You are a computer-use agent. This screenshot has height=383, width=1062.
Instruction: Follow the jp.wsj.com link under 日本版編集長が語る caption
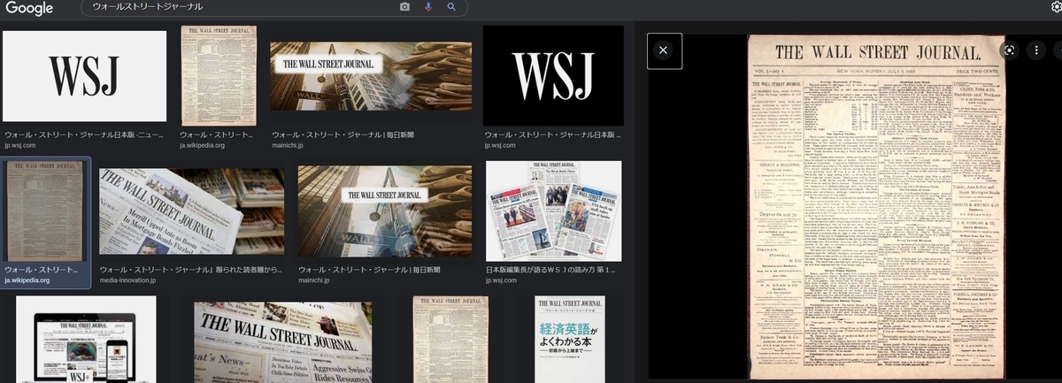(503, 280)
